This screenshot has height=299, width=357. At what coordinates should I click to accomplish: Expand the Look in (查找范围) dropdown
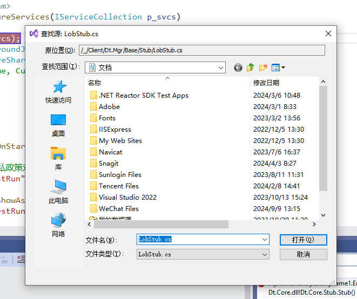(221, 67)
